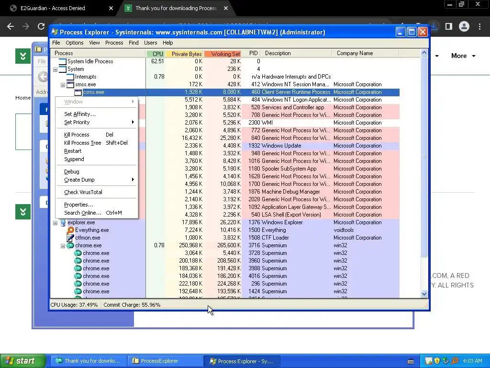Click the Everything.exe magnifier icon
The width and height of the screenshot is (490, 368).
click(x=71, y=230)
